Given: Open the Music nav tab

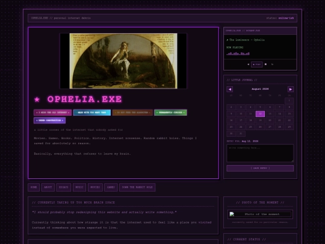Looking at the screenshot, I should pyautogui.click(x=79, y=187).
